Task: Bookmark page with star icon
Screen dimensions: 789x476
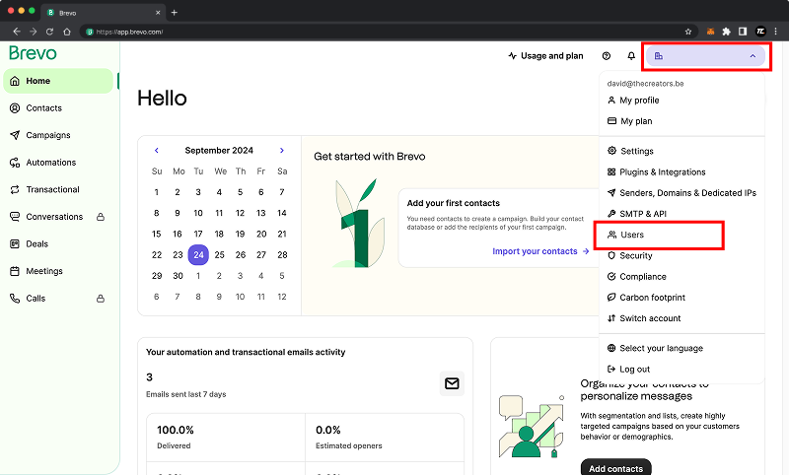Action: coord(687,32)
